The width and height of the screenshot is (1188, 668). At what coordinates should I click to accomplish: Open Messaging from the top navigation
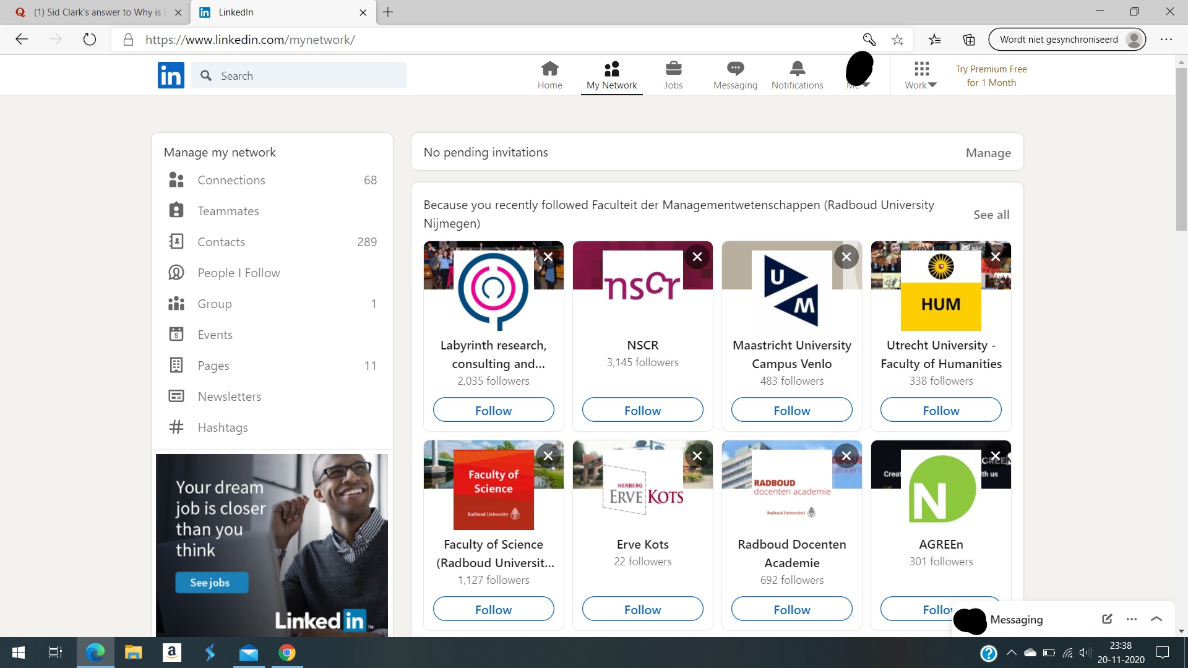pyautogui.click(x=735, y=75)
